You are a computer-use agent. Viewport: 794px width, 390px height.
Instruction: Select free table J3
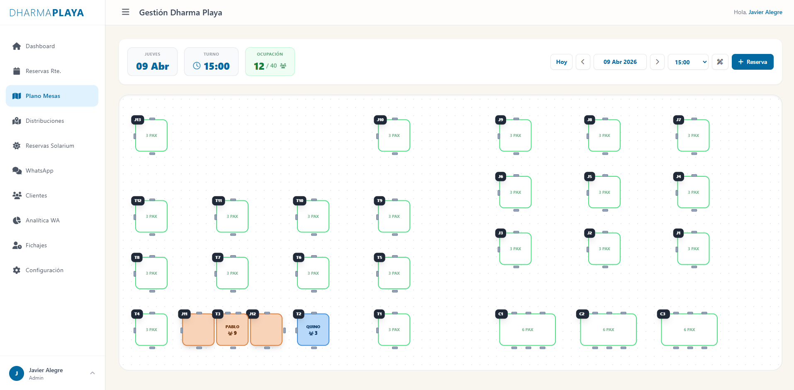tap(515, 249)
